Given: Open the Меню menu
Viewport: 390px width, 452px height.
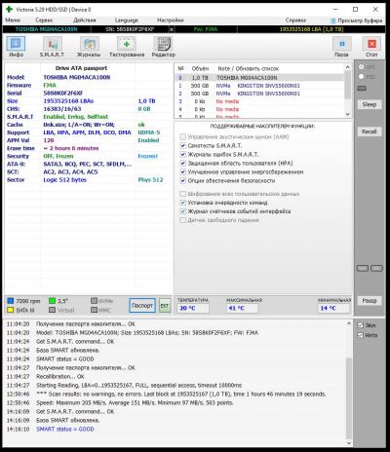Looking at the screenshot, I should coord(13,20).
